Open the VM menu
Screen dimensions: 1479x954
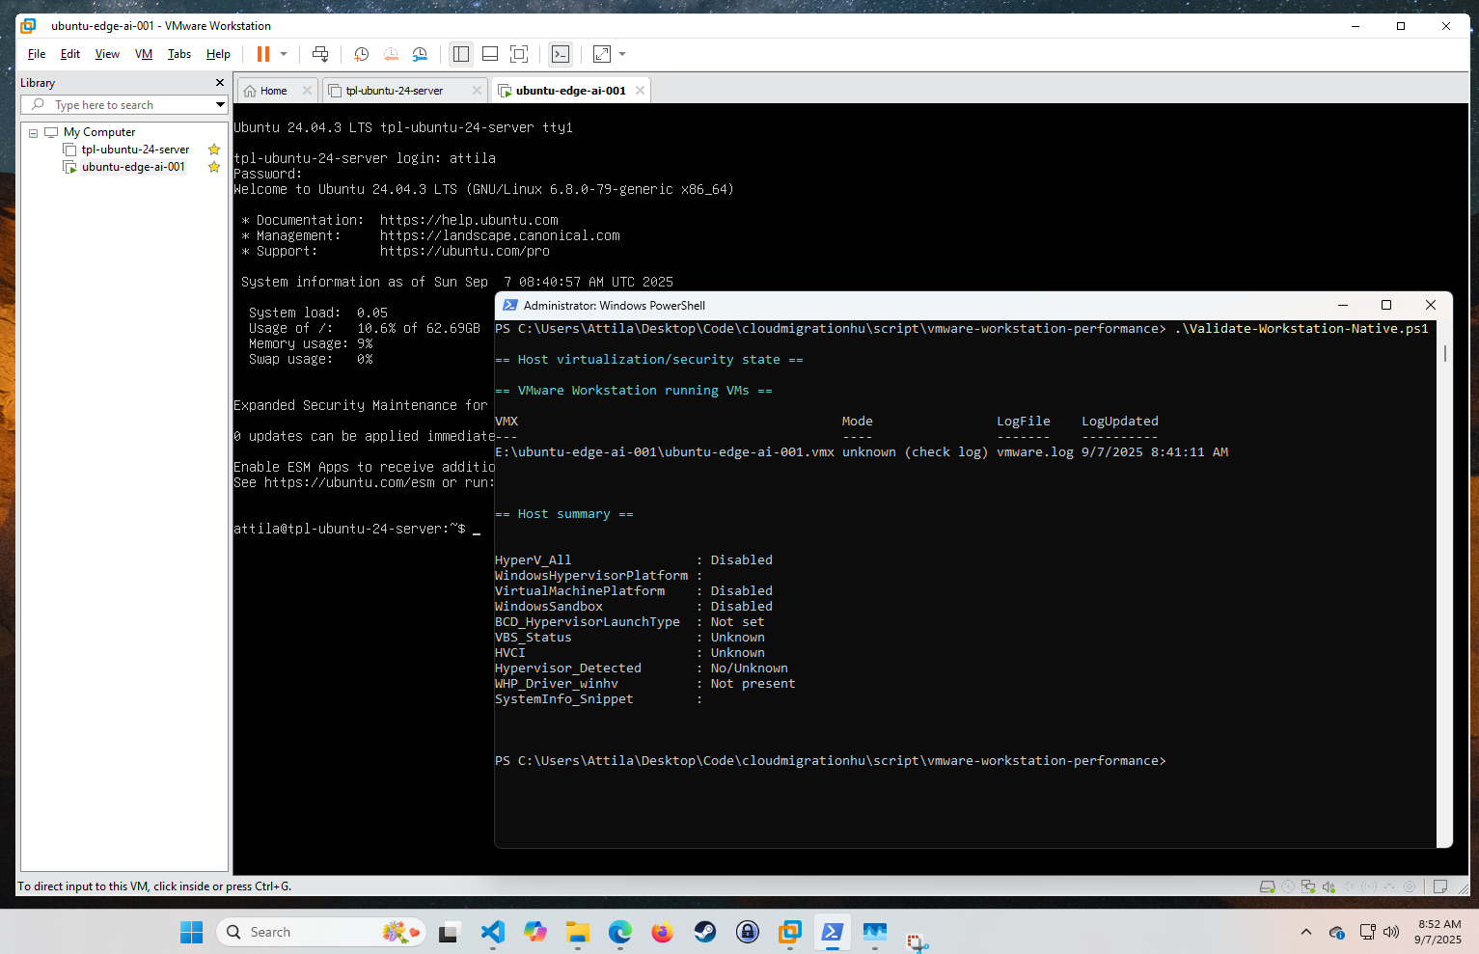click(143, 54)
